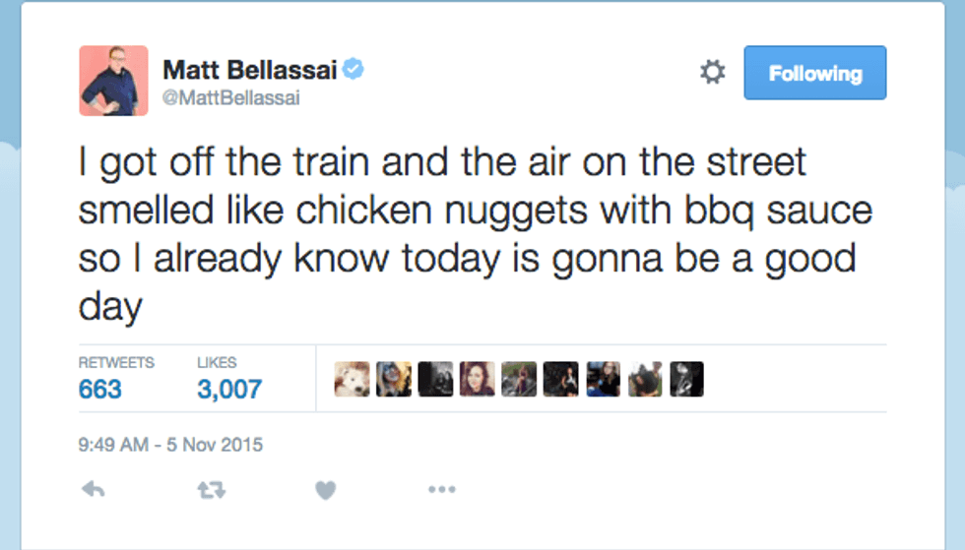Click the blue verified badge

tap(353, 70)
